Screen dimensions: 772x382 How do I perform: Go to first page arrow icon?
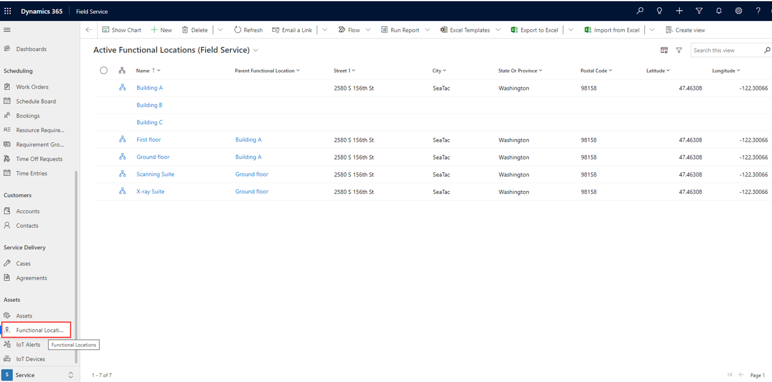tap(730, 375)
